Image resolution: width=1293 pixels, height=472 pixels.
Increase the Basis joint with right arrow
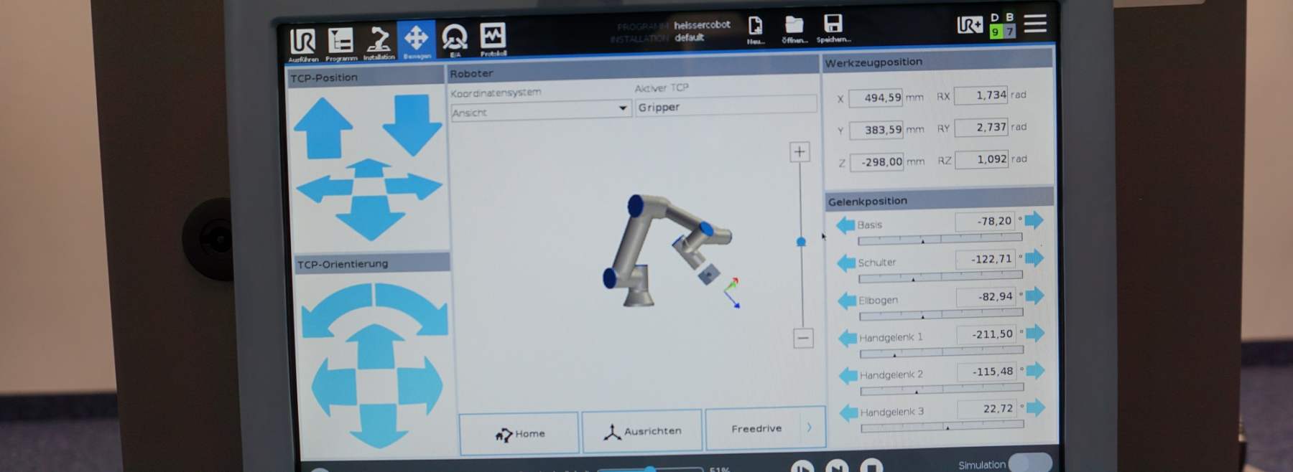pos(1034,220)
